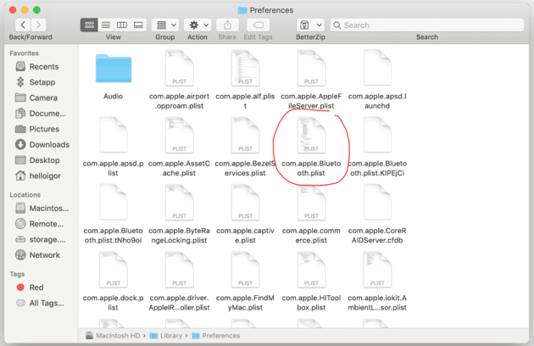Click the Share toolbar button
Screen dimensions: 534x346
tap(227, 25)
